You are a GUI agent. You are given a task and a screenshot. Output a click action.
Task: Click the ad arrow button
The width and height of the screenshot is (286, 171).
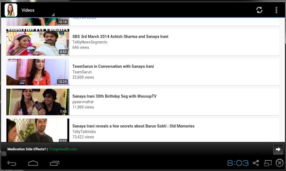pyautogui.click(x=278, y=149)
